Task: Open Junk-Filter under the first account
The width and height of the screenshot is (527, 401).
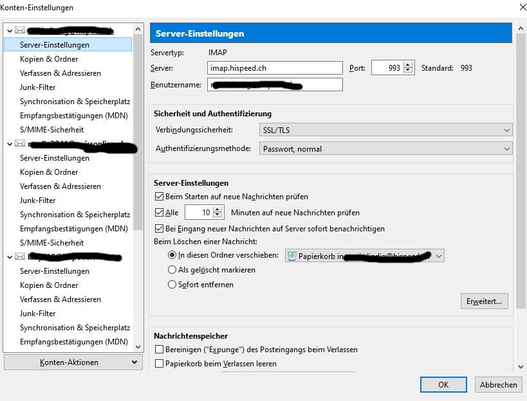Action: [x=37, y=87]
